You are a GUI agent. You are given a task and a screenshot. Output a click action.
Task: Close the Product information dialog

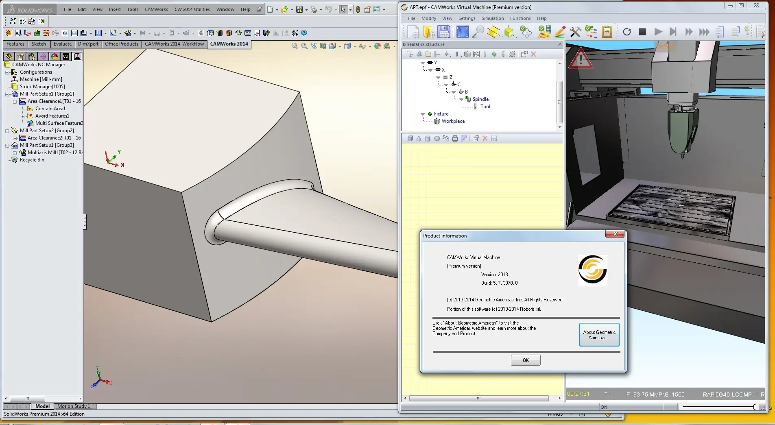(615, 234)
